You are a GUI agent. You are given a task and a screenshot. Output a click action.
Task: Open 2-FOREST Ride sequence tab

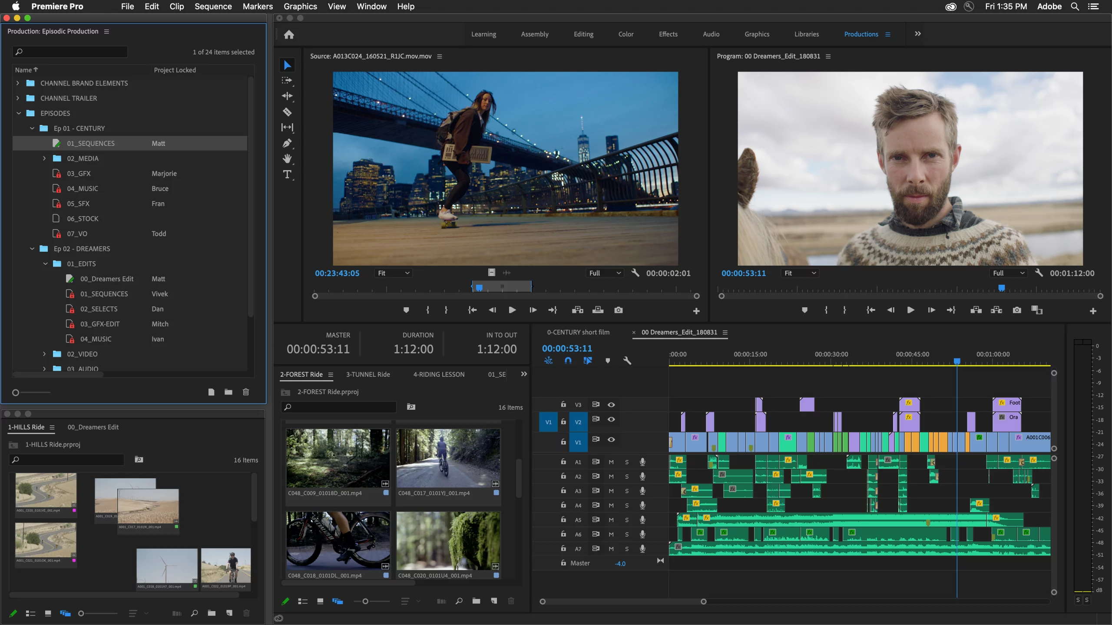[x=302, y=374]
